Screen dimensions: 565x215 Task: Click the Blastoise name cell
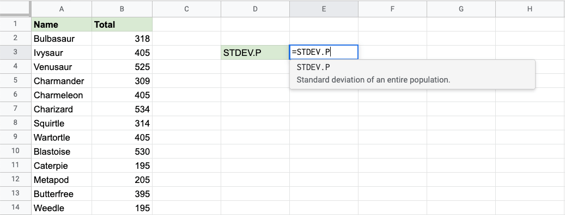click(x=62, y=151)
